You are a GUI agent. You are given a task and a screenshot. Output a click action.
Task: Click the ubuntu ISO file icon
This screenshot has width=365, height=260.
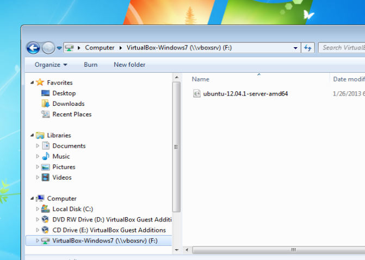197,94
